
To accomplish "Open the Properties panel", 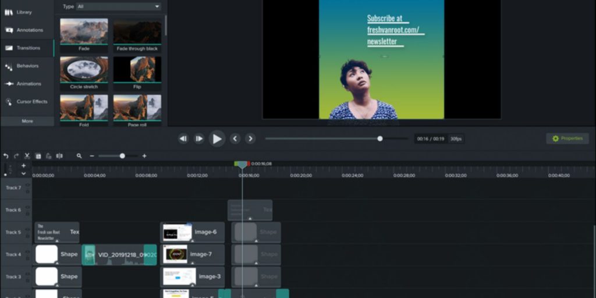I will (x=567, y=139).
